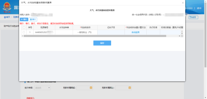Click the 删行 delete row button
This screenshot has height=99, width=207.
pos(33,19)
